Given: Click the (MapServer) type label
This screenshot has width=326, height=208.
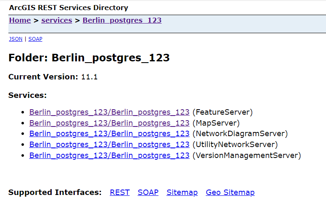Looking at the screenshot, I should (x=216, y=123).
